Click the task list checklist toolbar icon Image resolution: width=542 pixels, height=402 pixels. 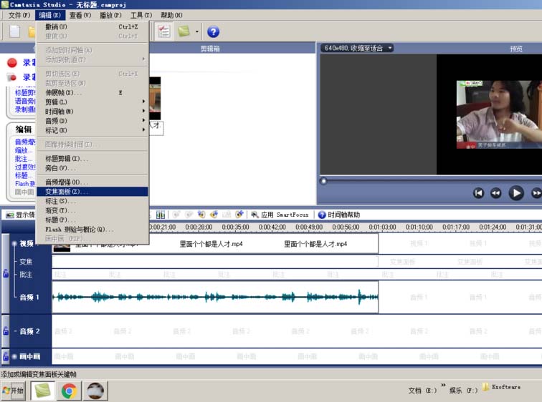(x=163, y=31)
